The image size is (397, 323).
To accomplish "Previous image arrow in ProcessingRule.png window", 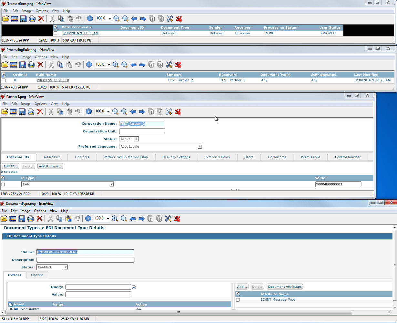I will [133, 65].
